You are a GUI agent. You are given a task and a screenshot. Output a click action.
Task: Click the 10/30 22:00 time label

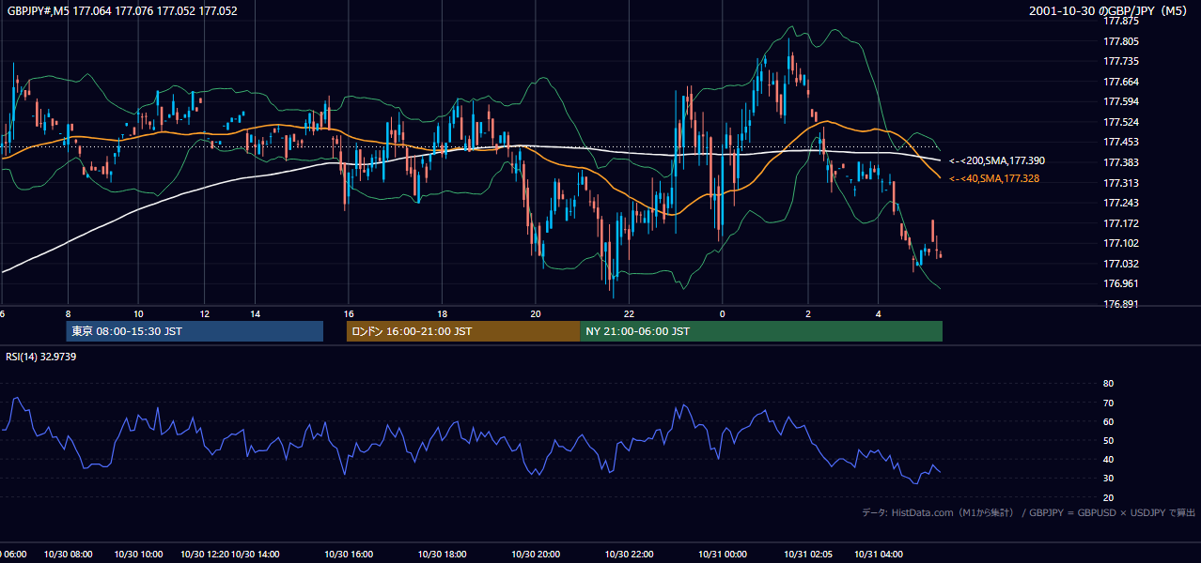pos(629,555)
